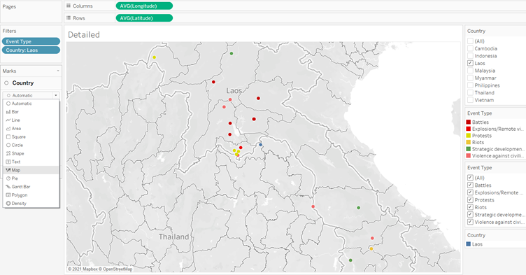The image size is (526, 275).
Task: Click the Protests yellow legend swatch
Action: pos(469,136)
